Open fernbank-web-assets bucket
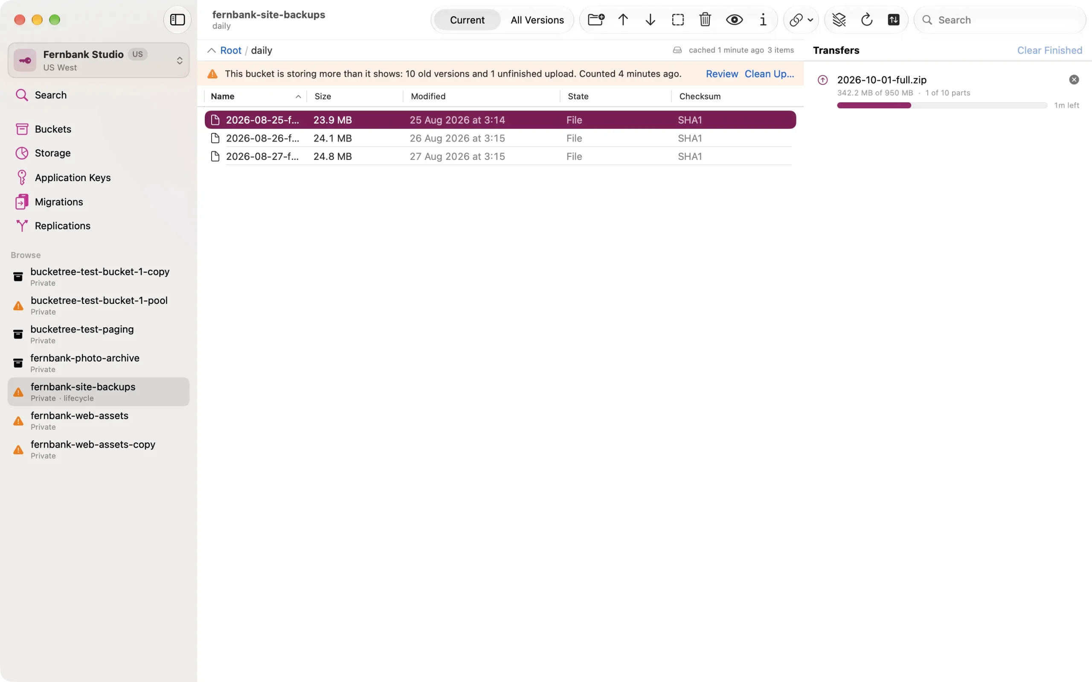Viewport: 1092px width, 682px height. tap(99, 421)
